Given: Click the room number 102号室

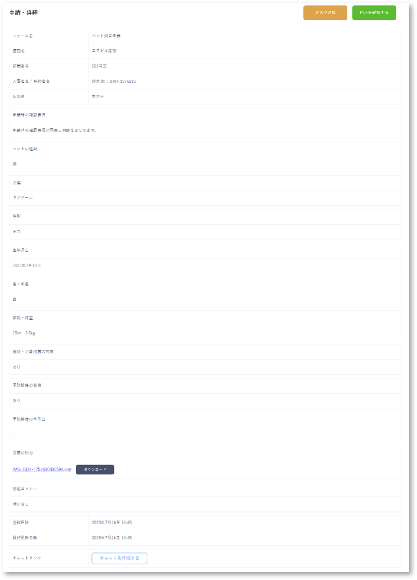Looking at the screenshot, I should (99, 66).
